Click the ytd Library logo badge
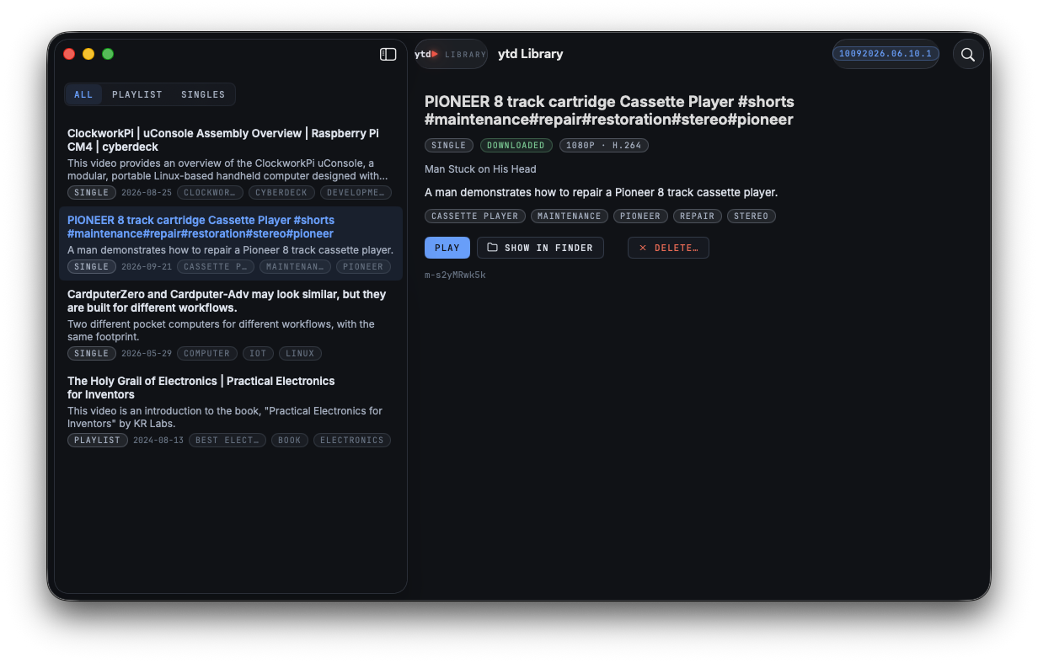1038x663 pixels. coord(451,54)
